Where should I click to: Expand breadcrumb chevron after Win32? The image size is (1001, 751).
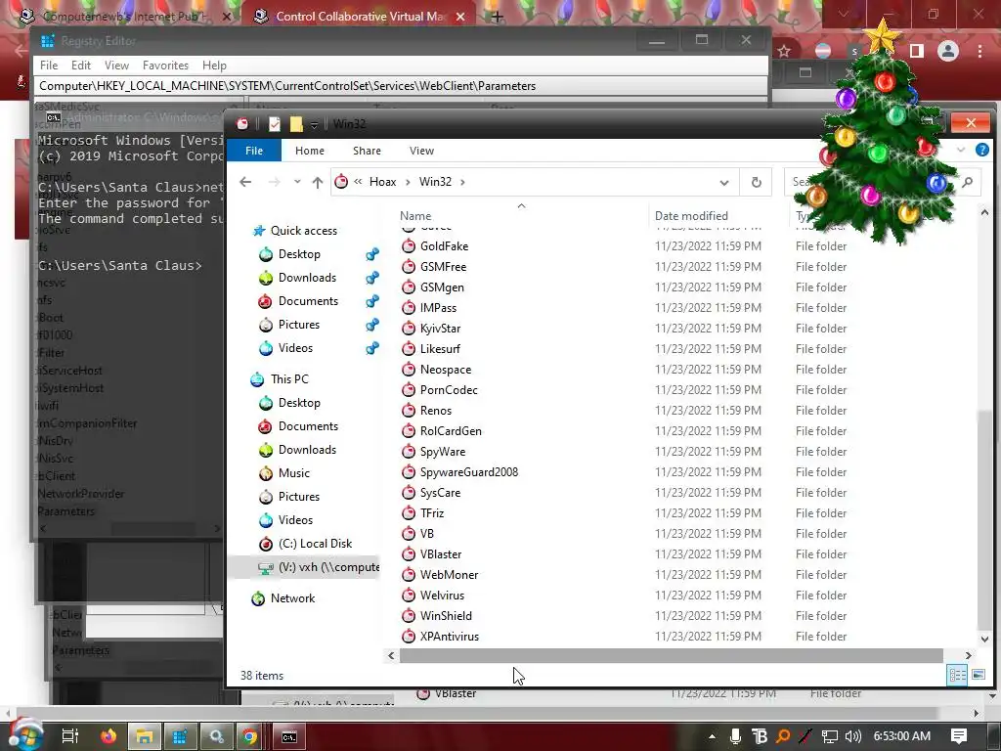pos(462,182)
